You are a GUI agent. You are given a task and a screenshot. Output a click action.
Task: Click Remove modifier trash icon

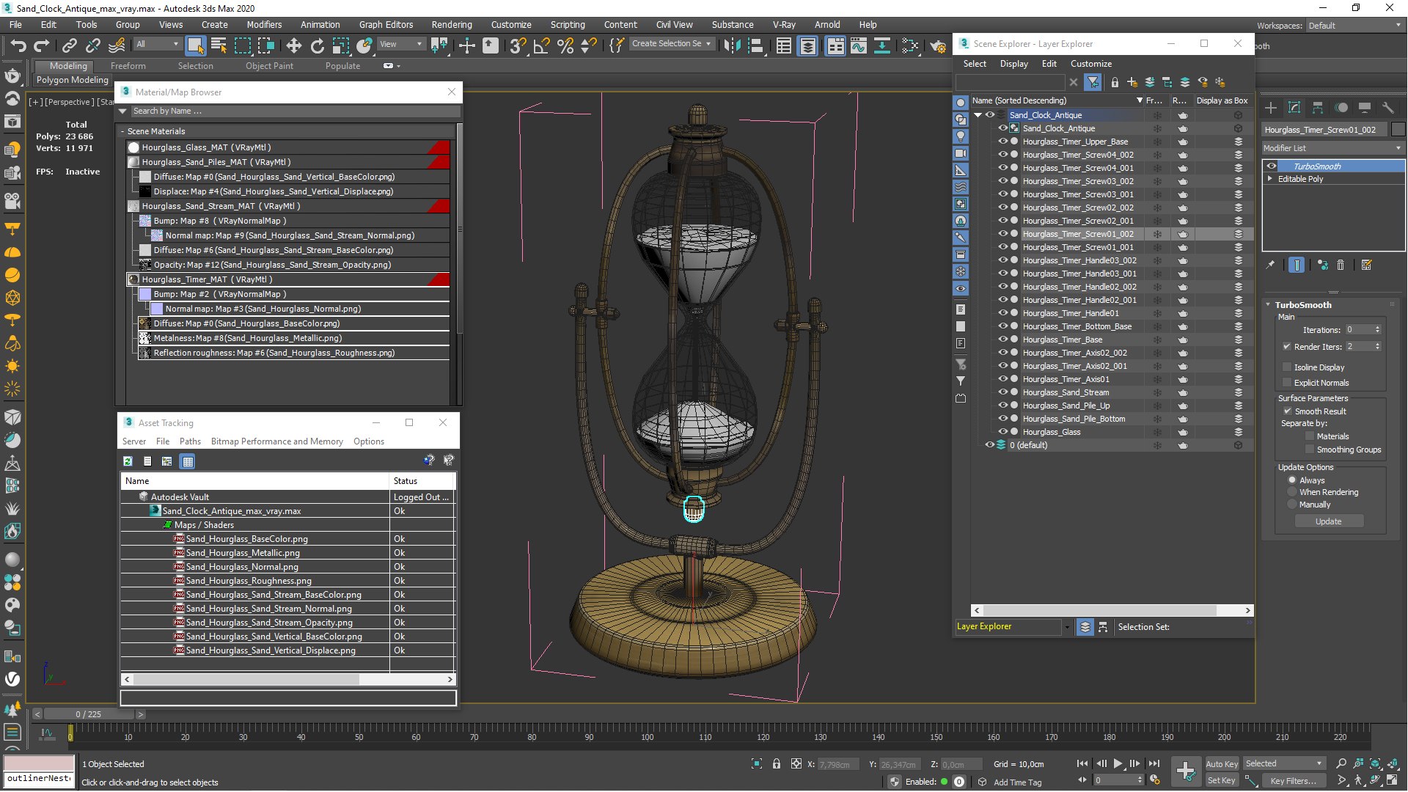click(x=1341, y=265)
